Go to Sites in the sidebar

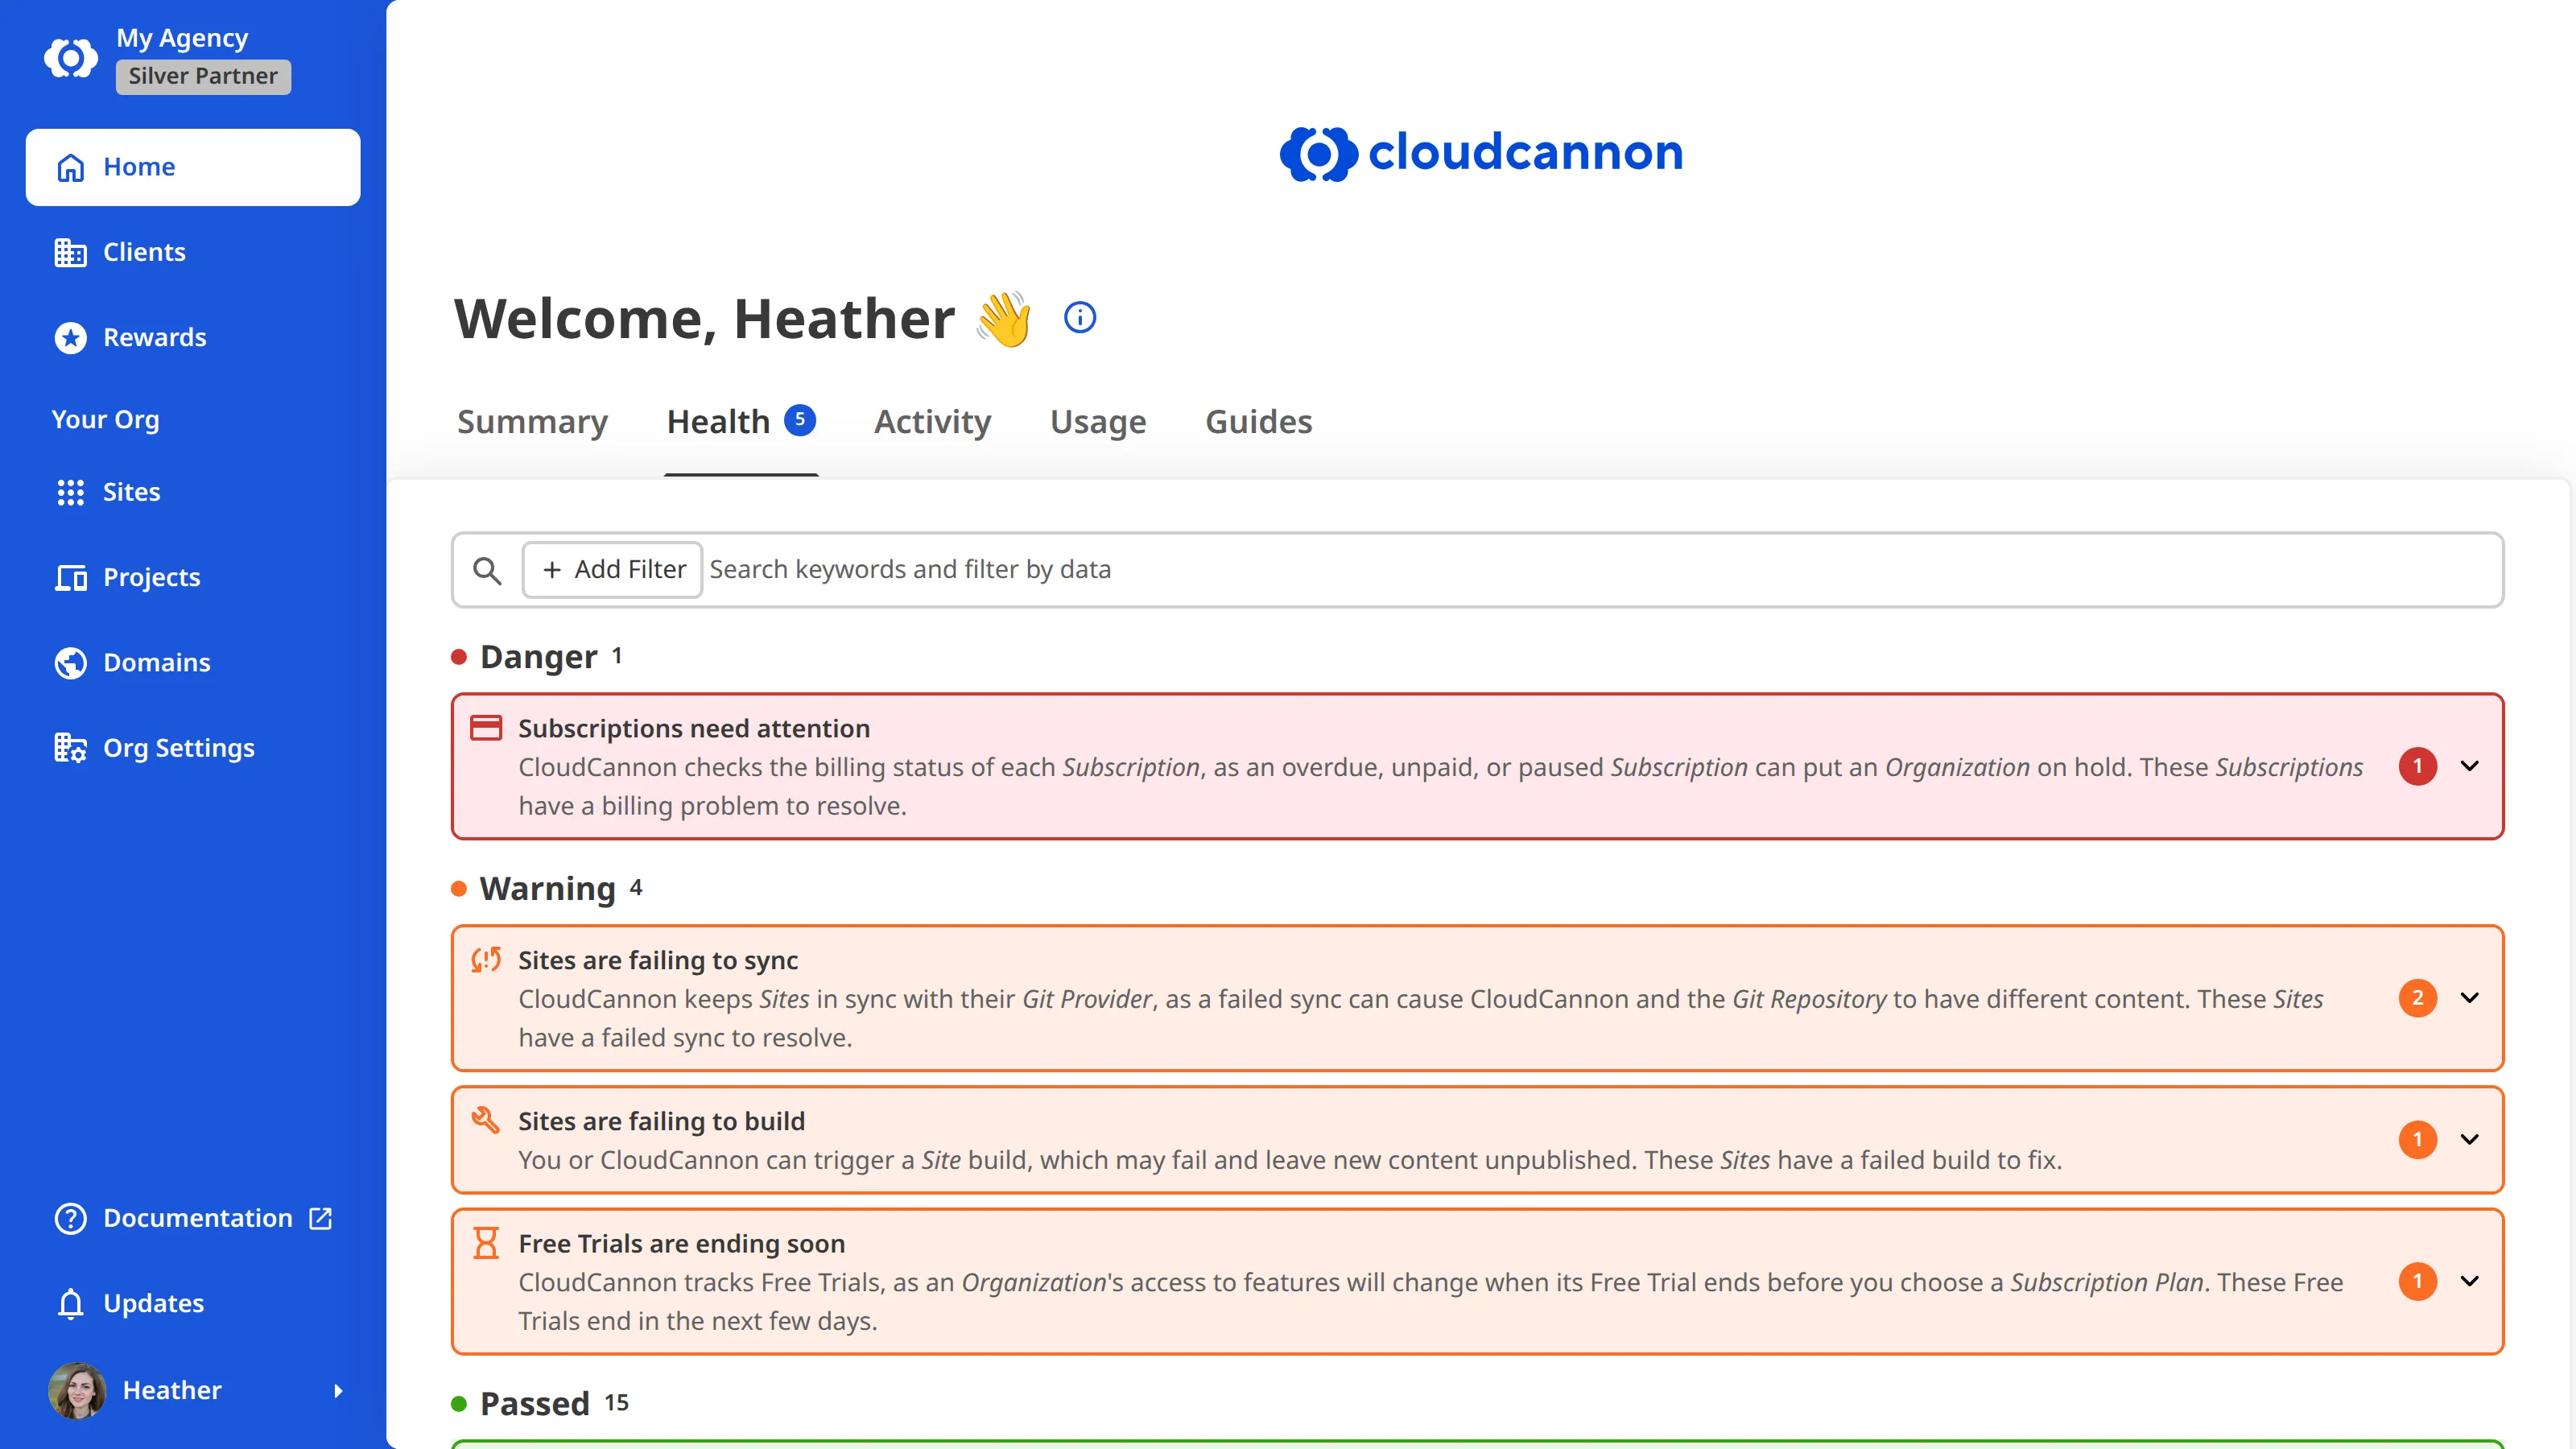tap(193, 492)
